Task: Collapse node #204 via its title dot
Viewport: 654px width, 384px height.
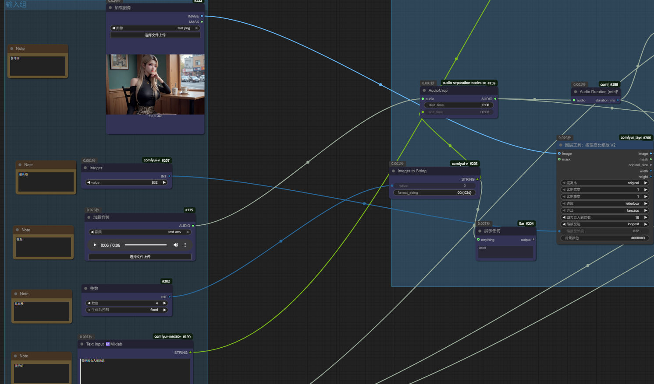Action: [x=480, y=231]
